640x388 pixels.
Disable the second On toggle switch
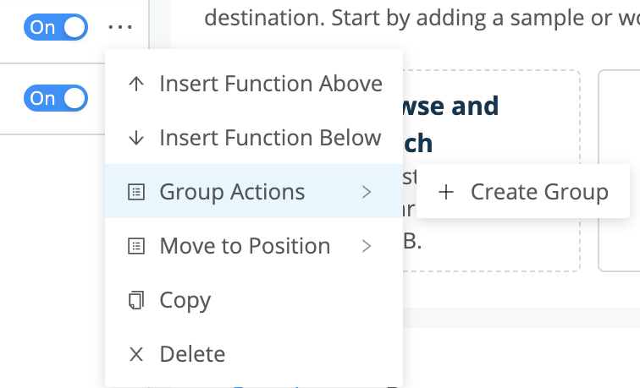(x=58, y=98)
